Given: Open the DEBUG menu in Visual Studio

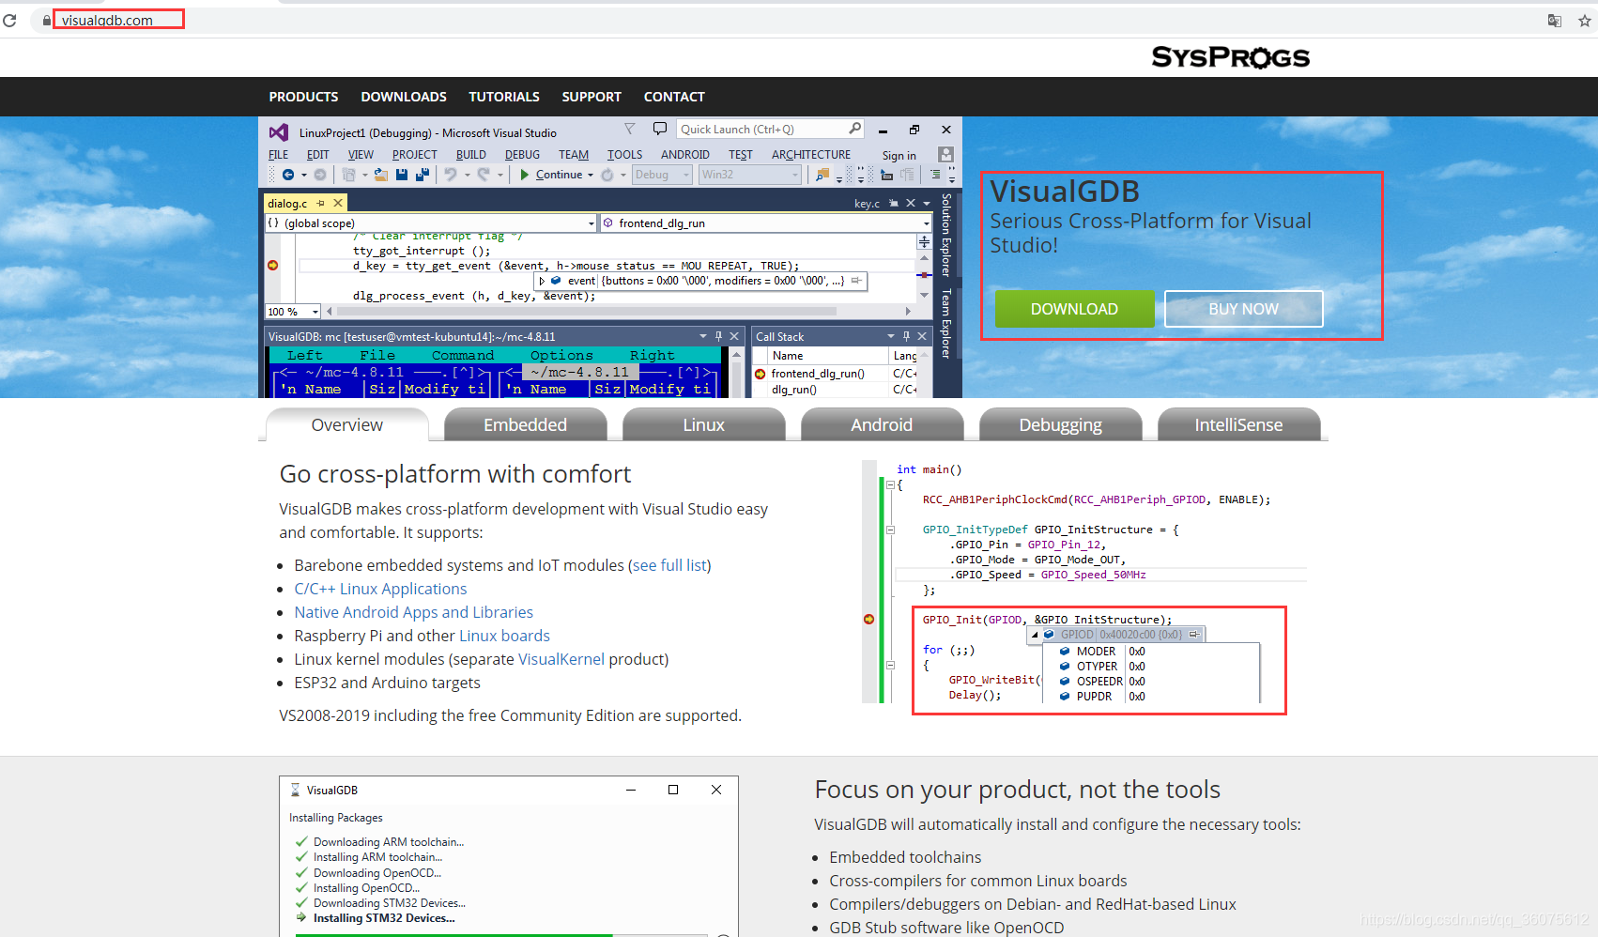Looking at the screenshot, I should coord(522,154).
